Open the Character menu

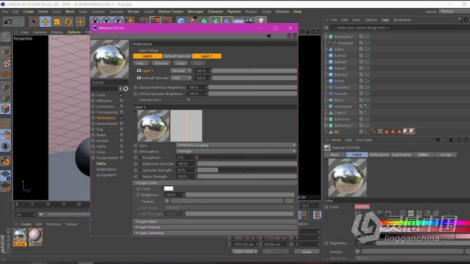[x=215, y=12]
